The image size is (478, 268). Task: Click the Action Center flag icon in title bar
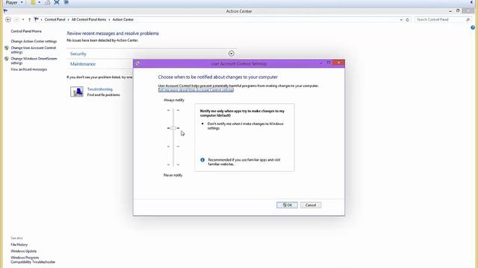coord(5,11)
